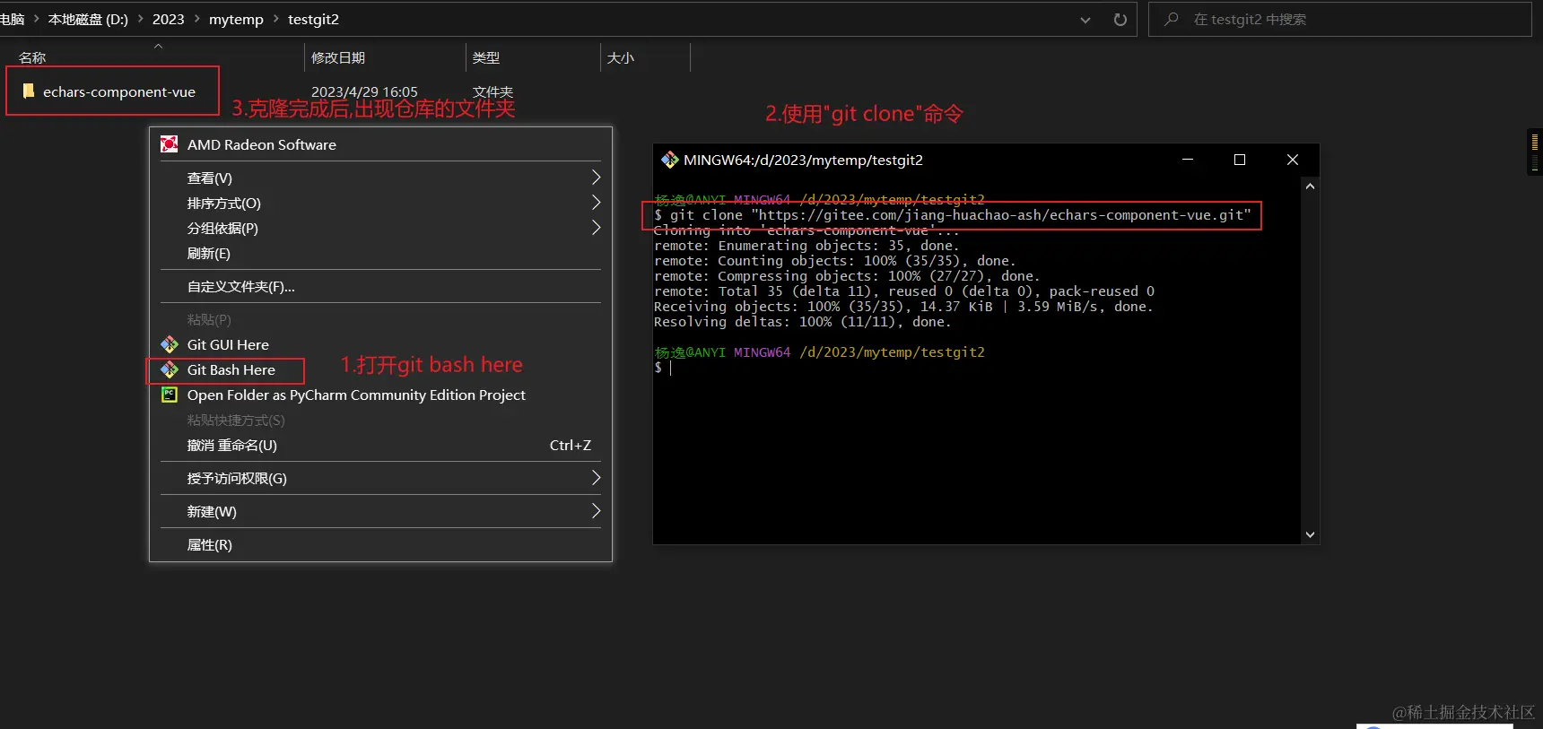Click 'remote: Enumerating objects: 35, done.' line
This screenshot has height=729, width=1543.
point(806,246)
